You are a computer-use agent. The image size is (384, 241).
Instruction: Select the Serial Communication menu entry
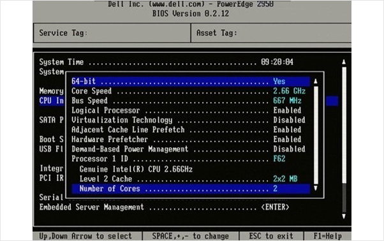click(x=52, y=197)
